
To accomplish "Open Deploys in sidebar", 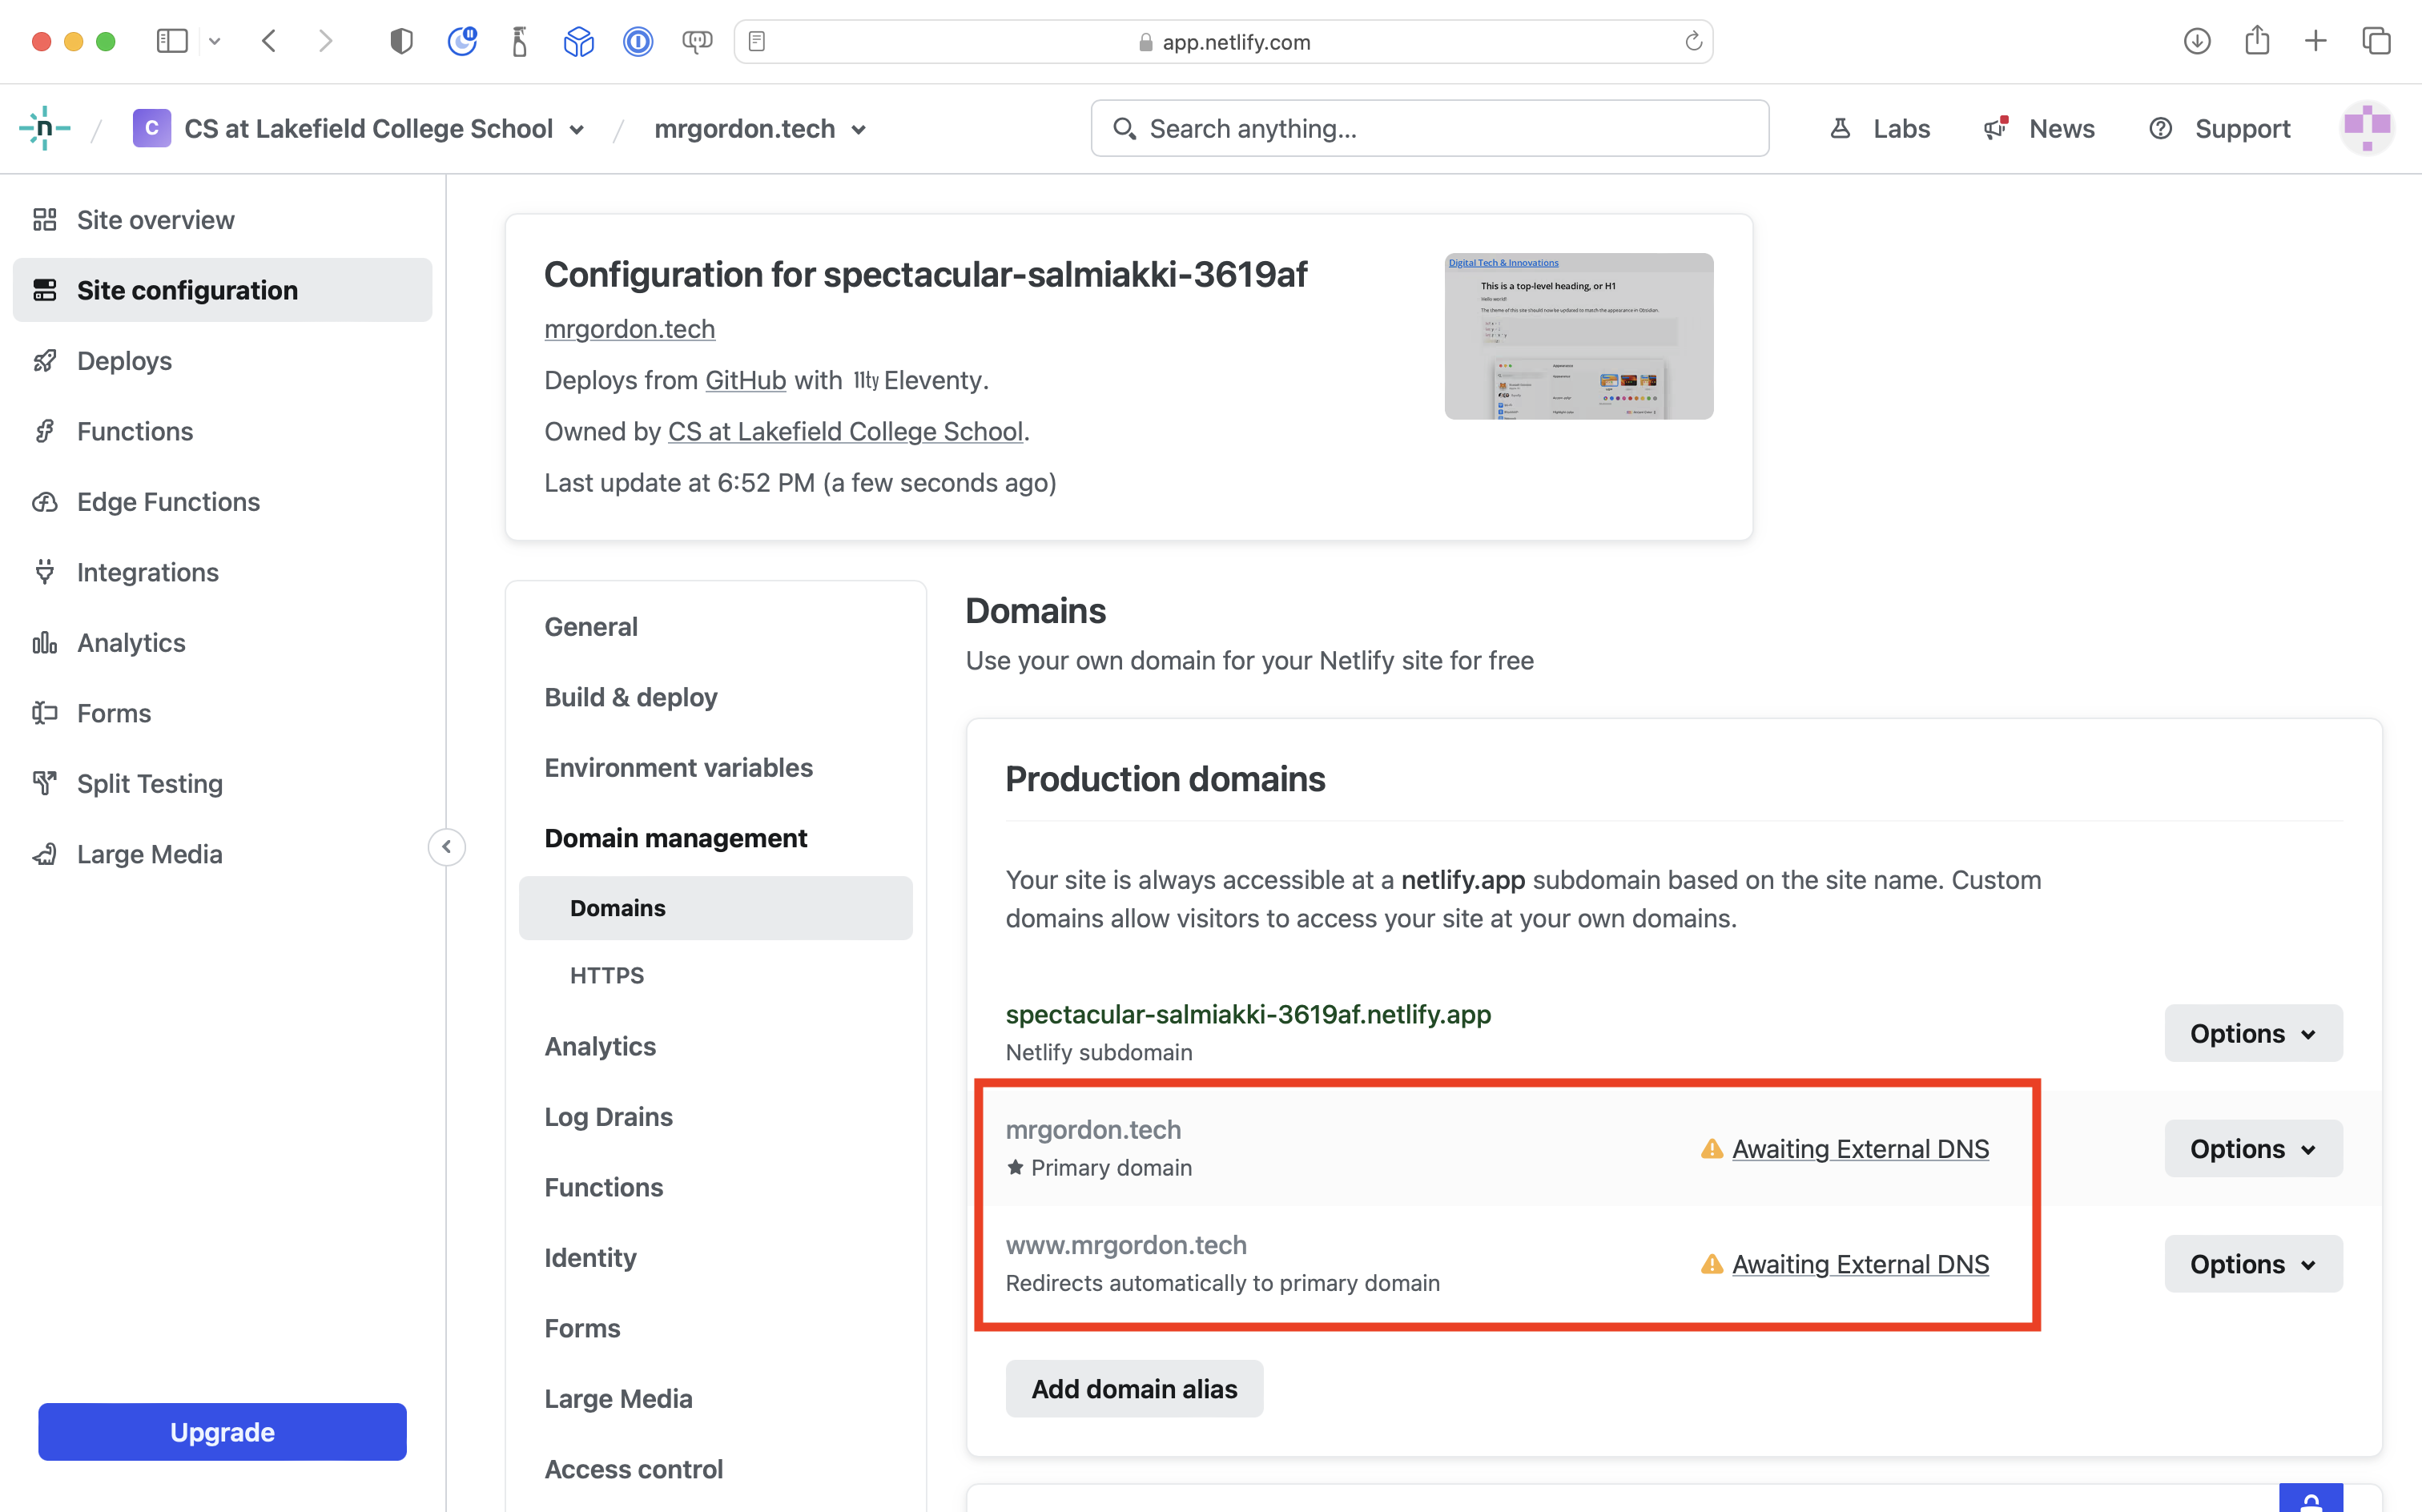I will coord(222,361).
